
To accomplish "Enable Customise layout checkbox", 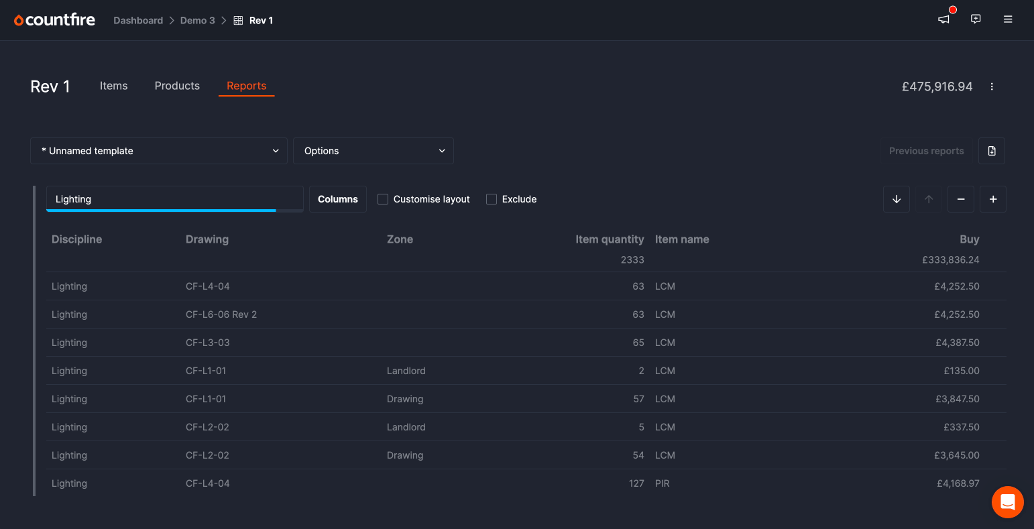I will [x=383, y=199].
